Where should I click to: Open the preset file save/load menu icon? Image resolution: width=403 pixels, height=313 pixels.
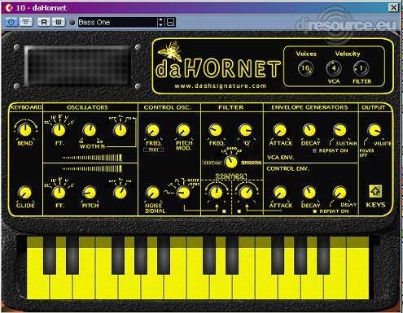coord(171,22)
